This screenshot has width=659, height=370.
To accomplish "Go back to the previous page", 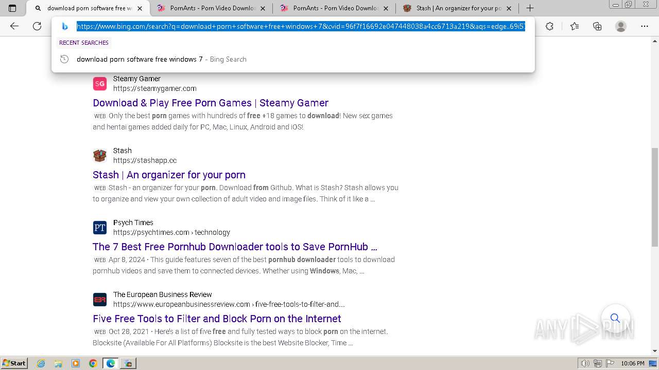I will click(14, 26).
